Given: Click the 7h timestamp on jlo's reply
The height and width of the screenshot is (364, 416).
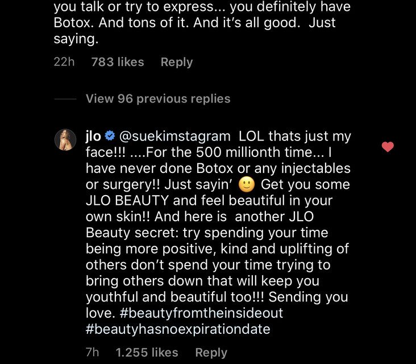Looking at the screenshot, I should tap(92, 353).
